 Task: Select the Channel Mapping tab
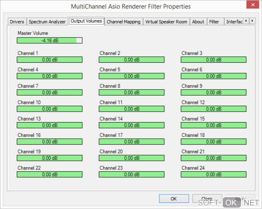[124, 22]
